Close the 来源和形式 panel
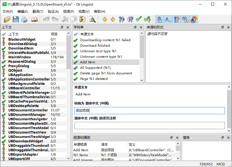The height and width of the screenshot is (167, 232). (228, 27)
